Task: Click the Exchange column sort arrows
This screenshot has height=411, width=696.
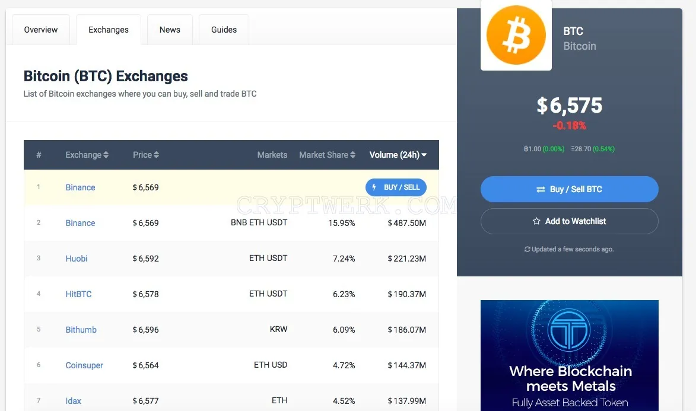Action: 106,155
